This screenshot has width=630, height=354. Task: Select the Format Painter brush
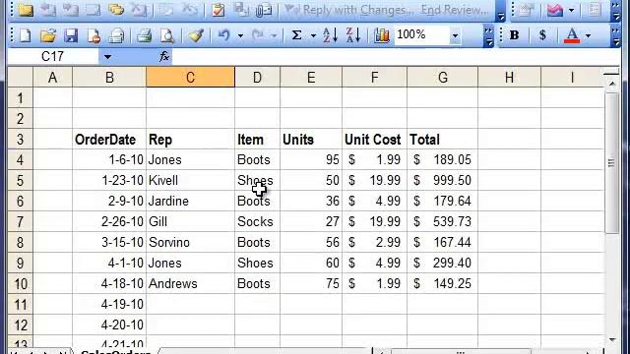[196, 35]
